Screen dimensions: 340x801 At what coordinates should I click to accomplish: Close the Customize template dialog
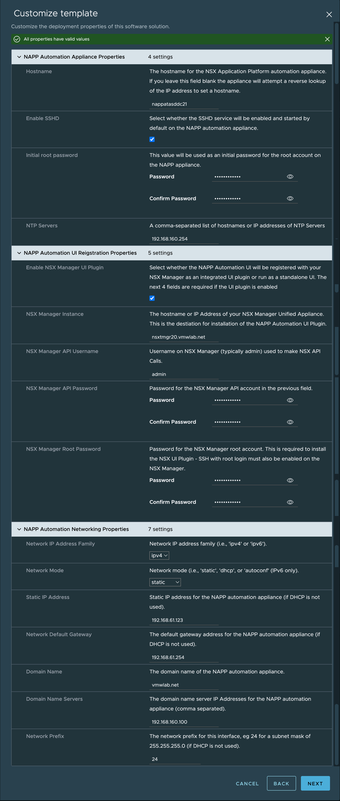(x=329, y=14)
